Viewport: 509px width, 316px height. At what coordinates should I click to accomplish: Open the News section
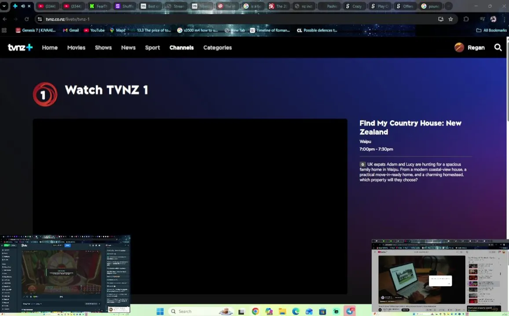pos(128,47)
